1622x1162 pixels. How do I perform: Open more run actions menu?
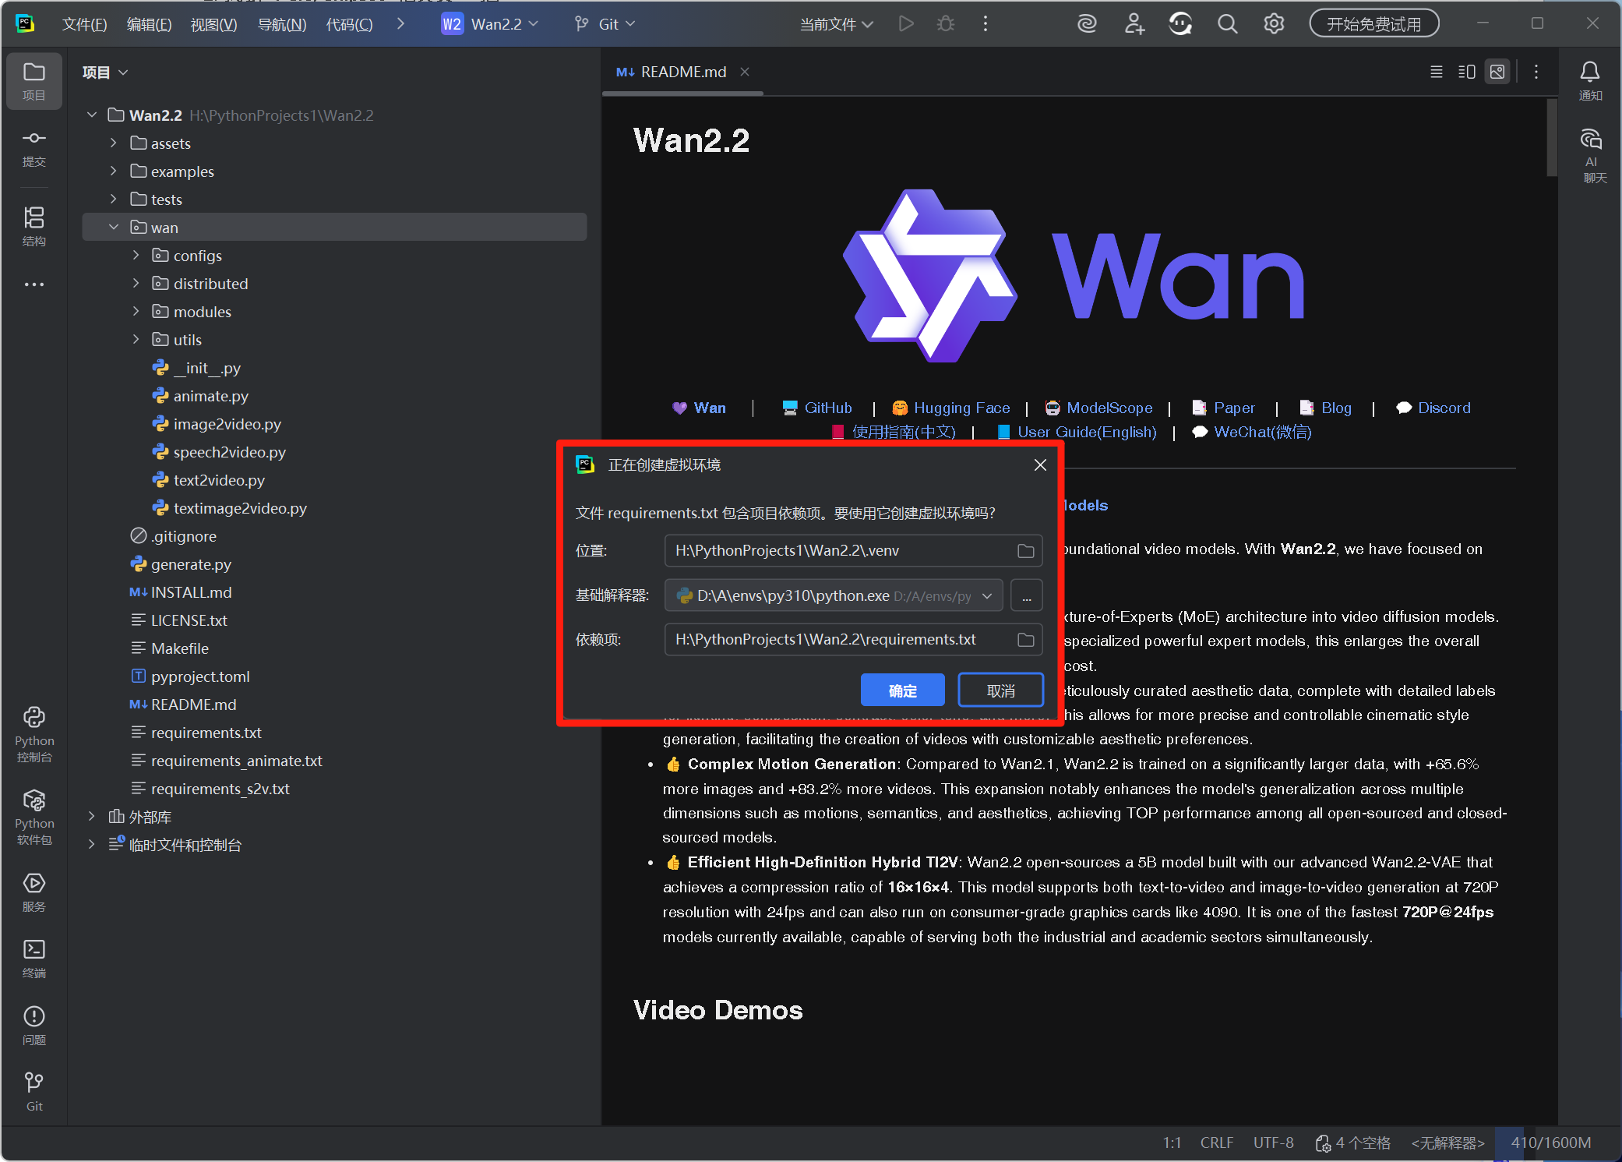pos(986,24)
